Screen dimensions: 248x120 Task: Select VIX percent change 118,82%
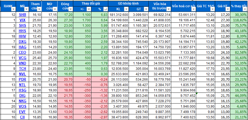pyautogui.click(x=239, y=20)
